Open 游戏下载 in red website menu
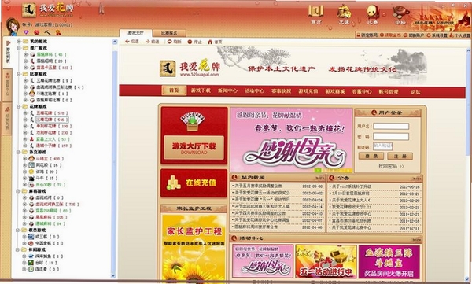Viewport: 472px width, 284px height. (x=201, y=90)
